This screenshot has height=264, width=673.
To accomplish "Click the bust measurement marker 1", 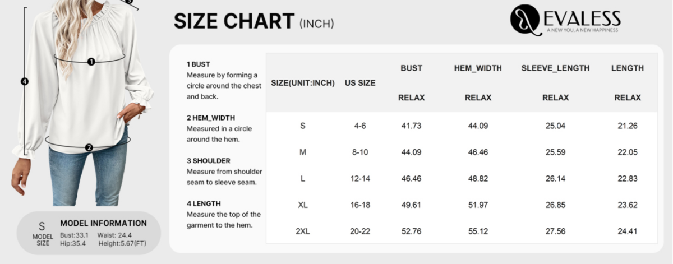I will pyautogui.click(x=91, y=61).
